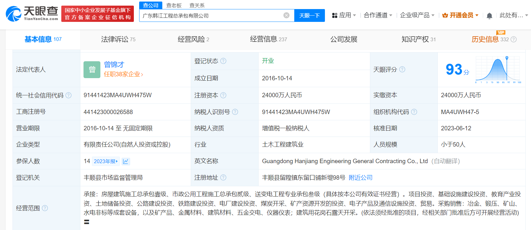The height and width of the screenshot is (230, 531).
Task: Switch to 查老板 search tab
Action: click(x=174, y=5)
